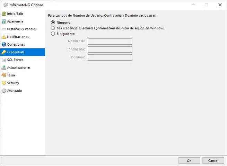This screenshot has height=166, width=227.
Task: Click the Tema palette icon
Action: [x=4, y=75]
